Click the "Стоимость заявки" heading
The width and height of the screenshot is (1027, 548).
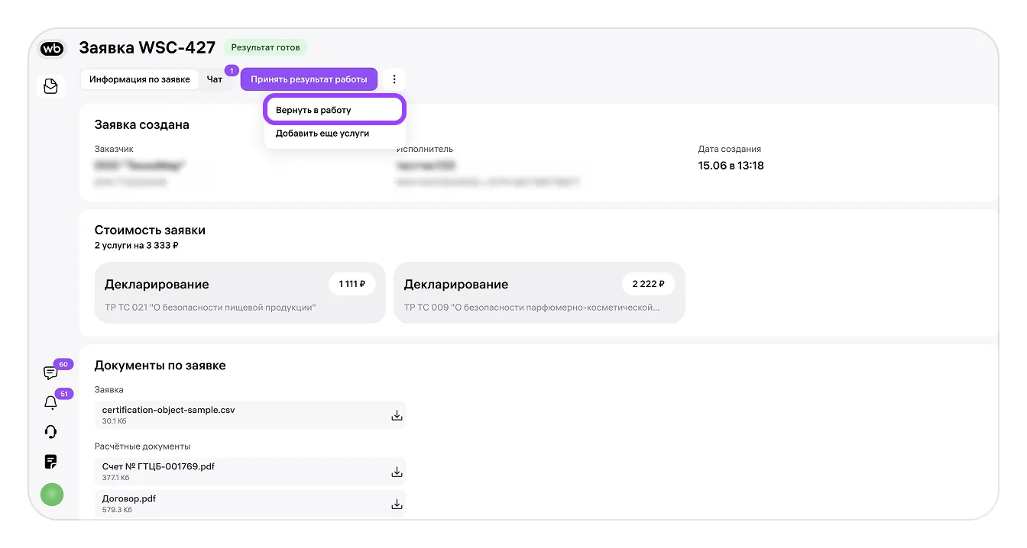point(150,230)
